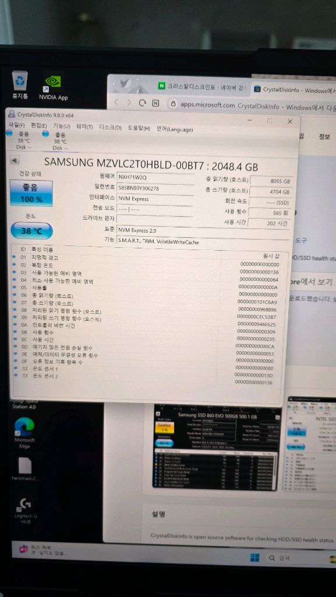
Task: Open the 도움말(H) menu
Action: click(139, 128)
